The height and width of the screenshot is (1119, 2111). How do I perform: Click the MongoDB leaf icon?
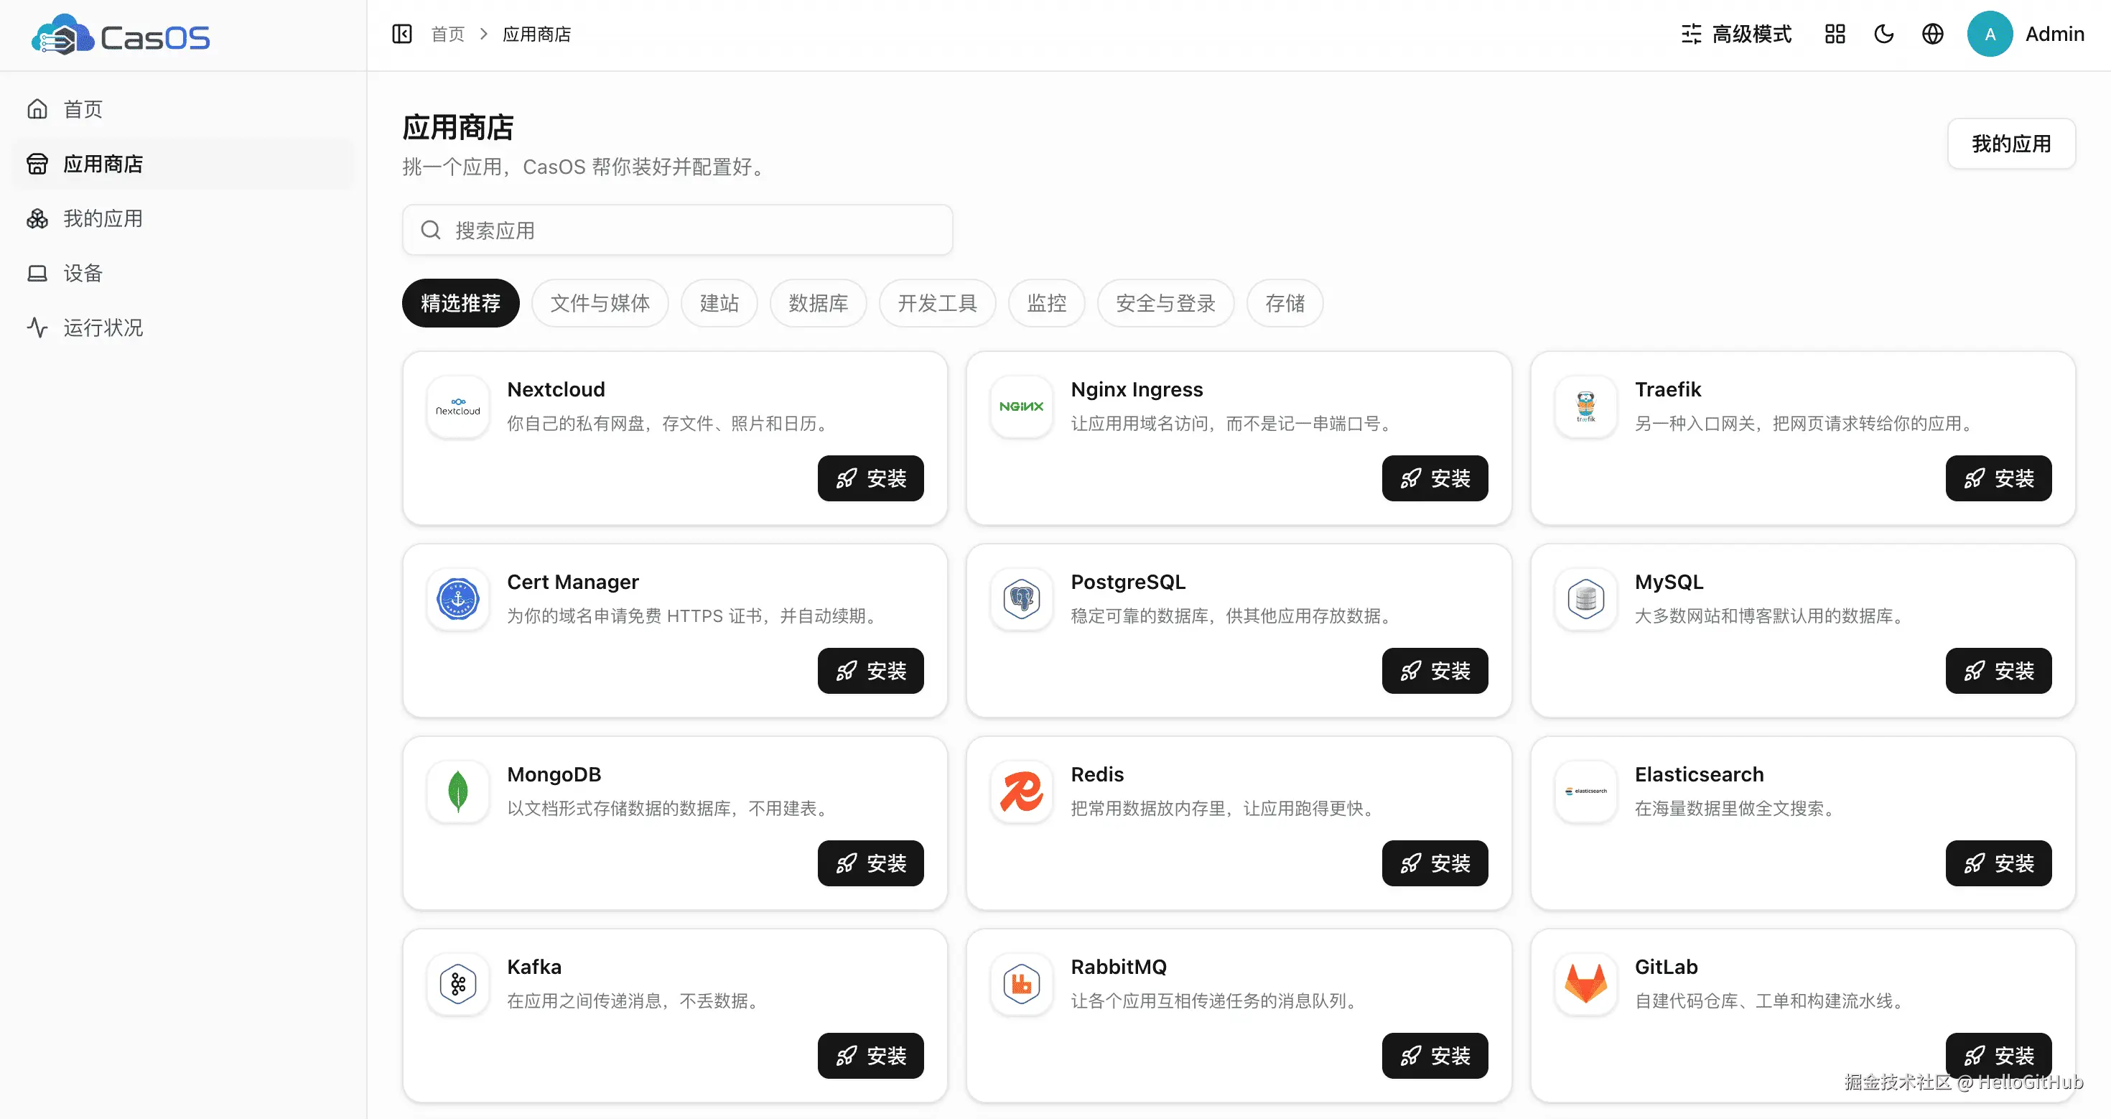click(x=458, y=792)
